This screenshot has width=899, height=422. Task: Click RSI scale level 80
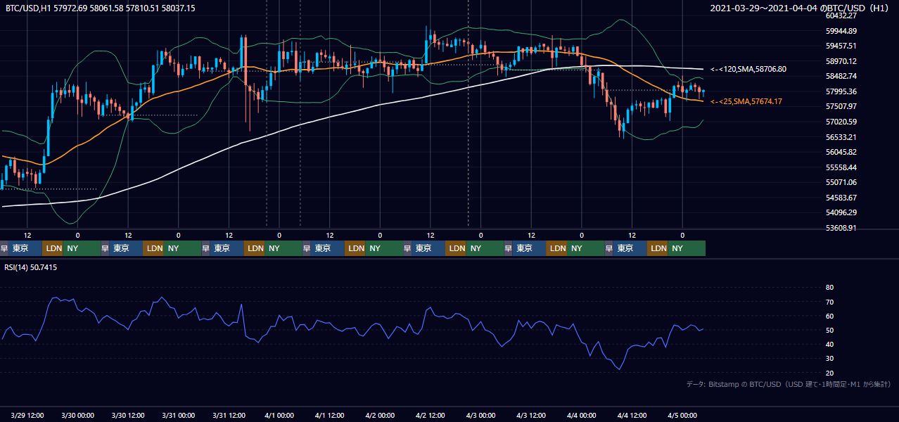coord(830,288)
